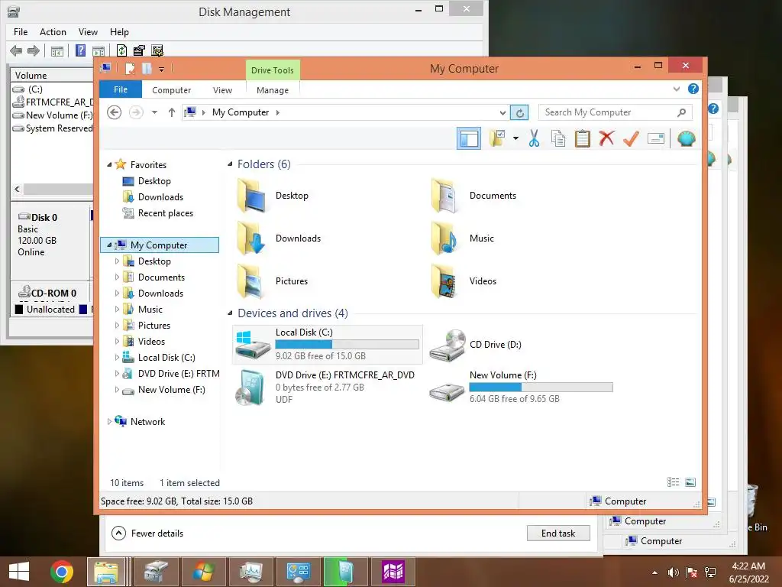
Task: Click the End task button
Action: click(558, 533)
